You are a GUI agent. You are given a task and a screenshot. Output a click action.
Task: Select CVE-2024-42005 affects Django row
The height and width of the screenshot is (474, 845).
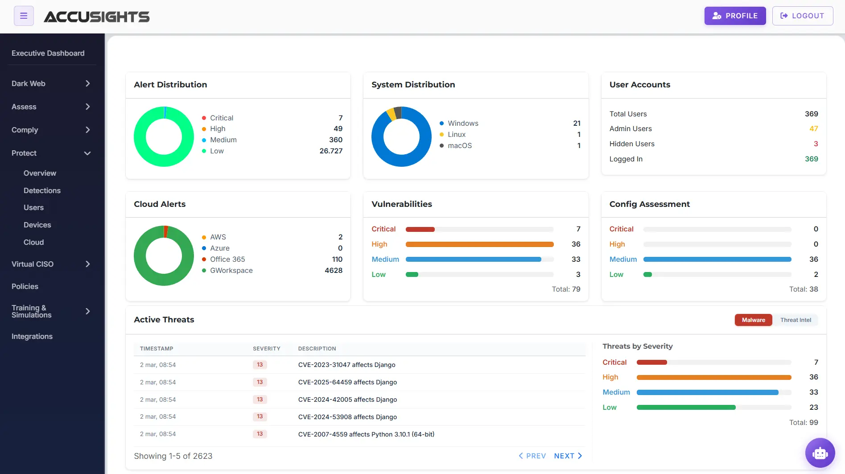(359, 400)
